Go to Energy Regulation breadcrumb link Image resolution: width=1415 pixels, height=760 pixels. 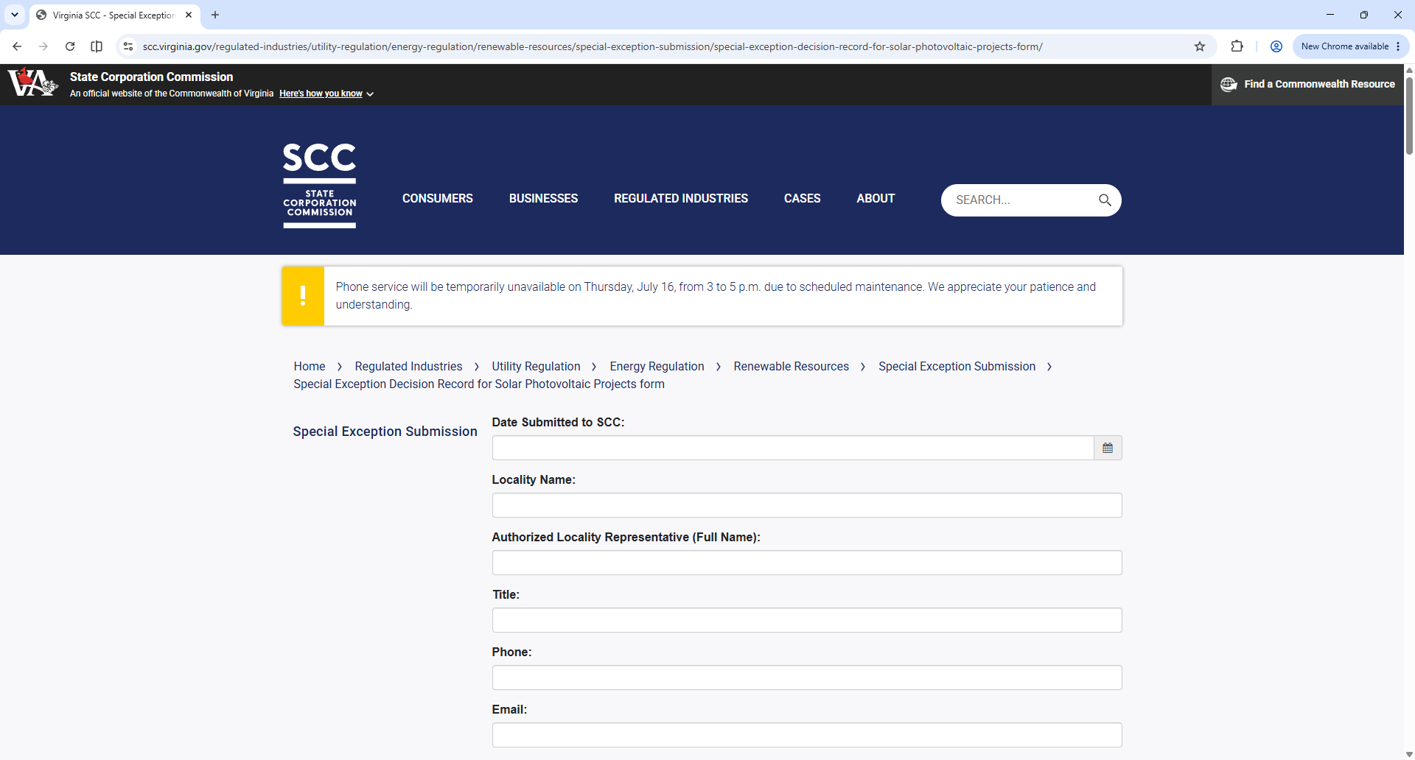(657, 366)
